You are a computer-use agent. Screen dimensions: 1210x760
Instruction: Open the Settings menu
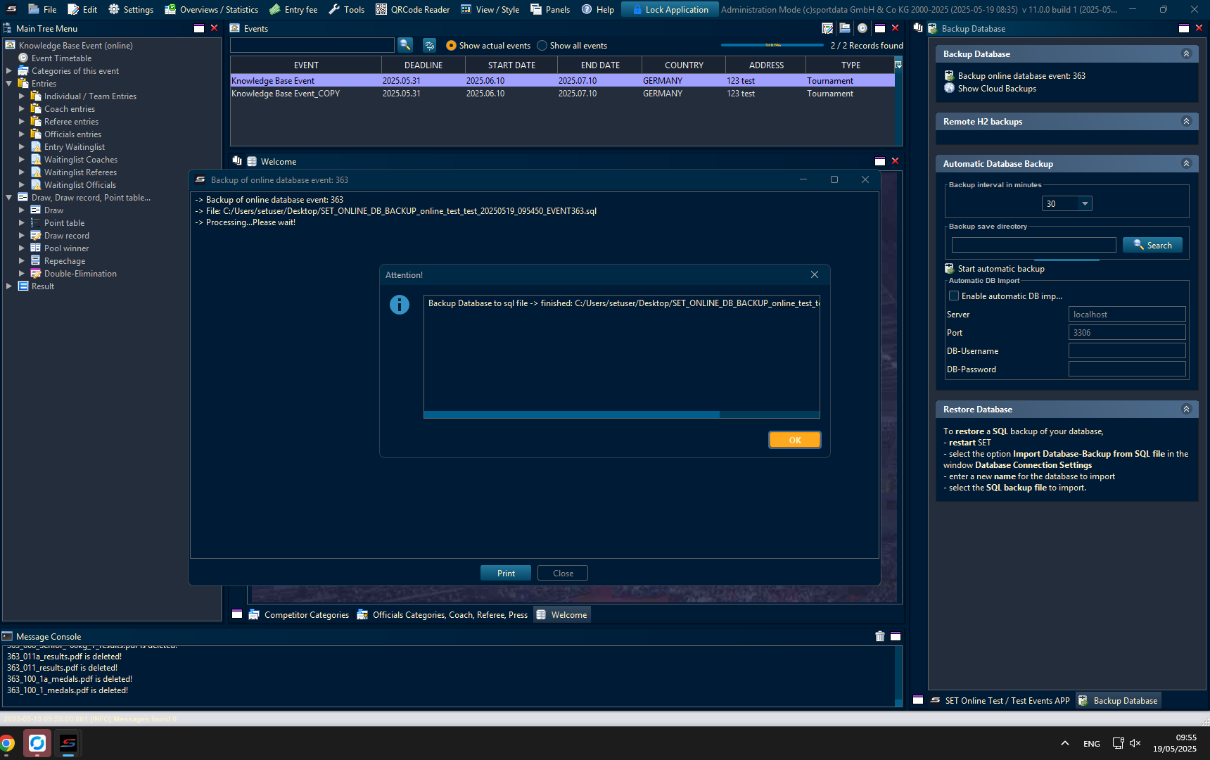(131, 9)
